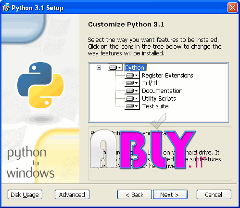Select the Documentation feature label

pyautogui.click(x=162, y=91)
